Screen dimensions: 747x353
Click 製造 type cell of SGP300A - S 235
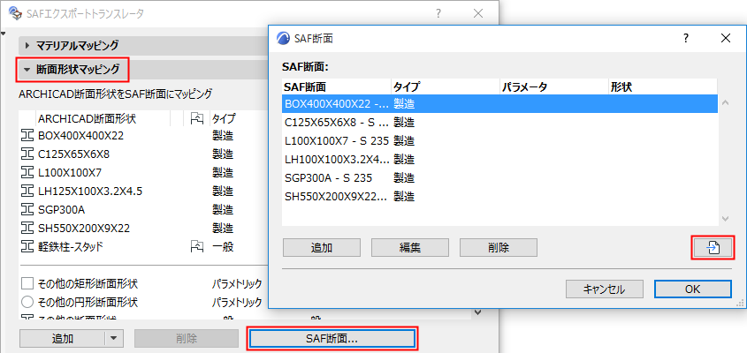(404, 178)
